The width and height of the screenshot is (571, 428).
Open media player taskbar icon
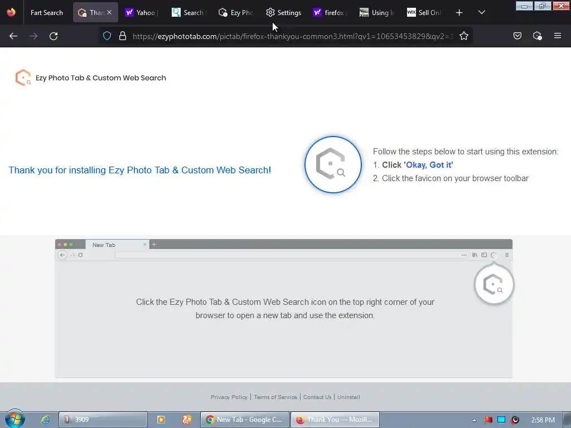161,420
